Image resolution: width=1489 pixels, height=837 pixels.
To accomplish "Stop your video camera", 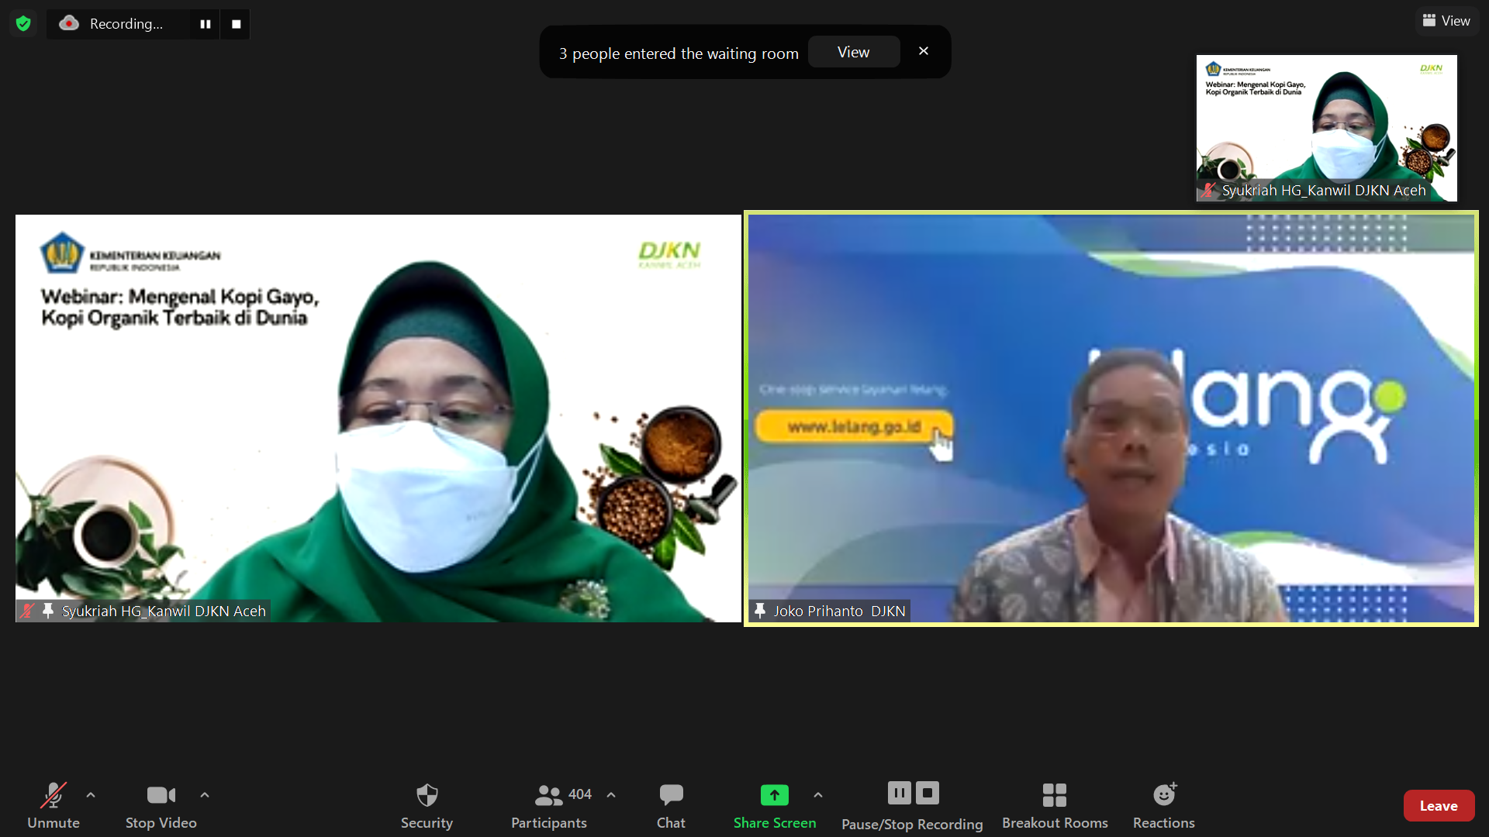I will tap(161, 804).
